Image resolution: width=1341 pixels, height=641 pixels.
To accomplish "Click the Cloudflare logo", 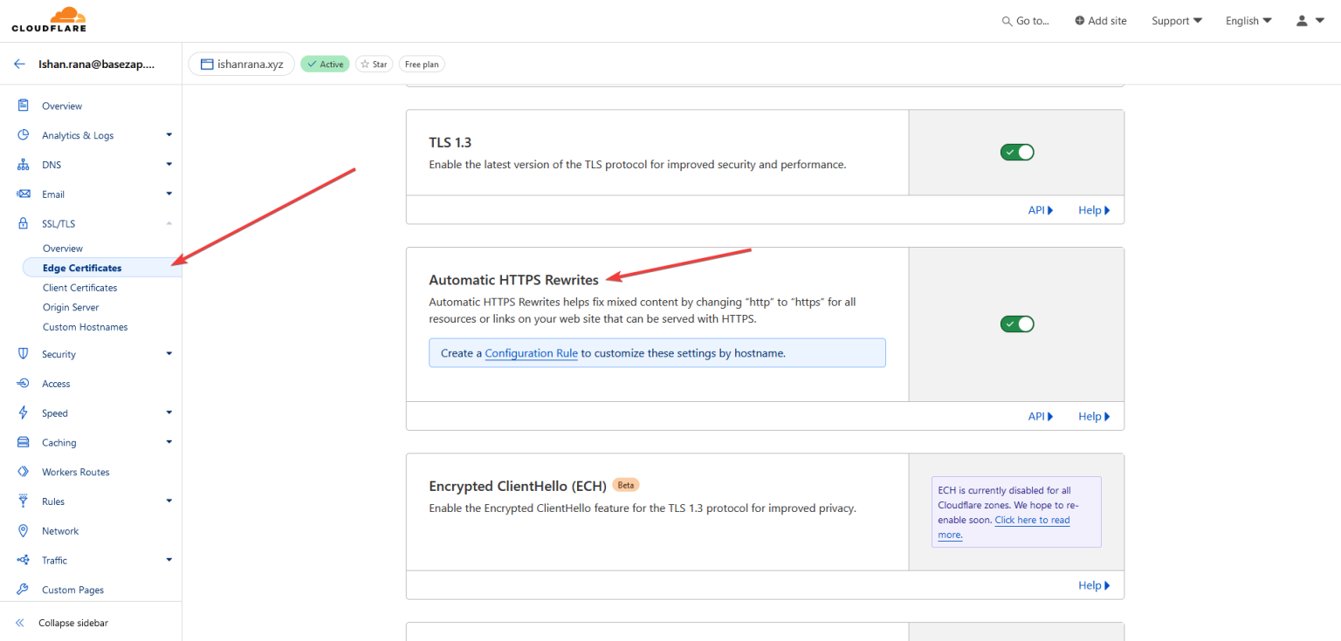I will [x=48, y=19].
